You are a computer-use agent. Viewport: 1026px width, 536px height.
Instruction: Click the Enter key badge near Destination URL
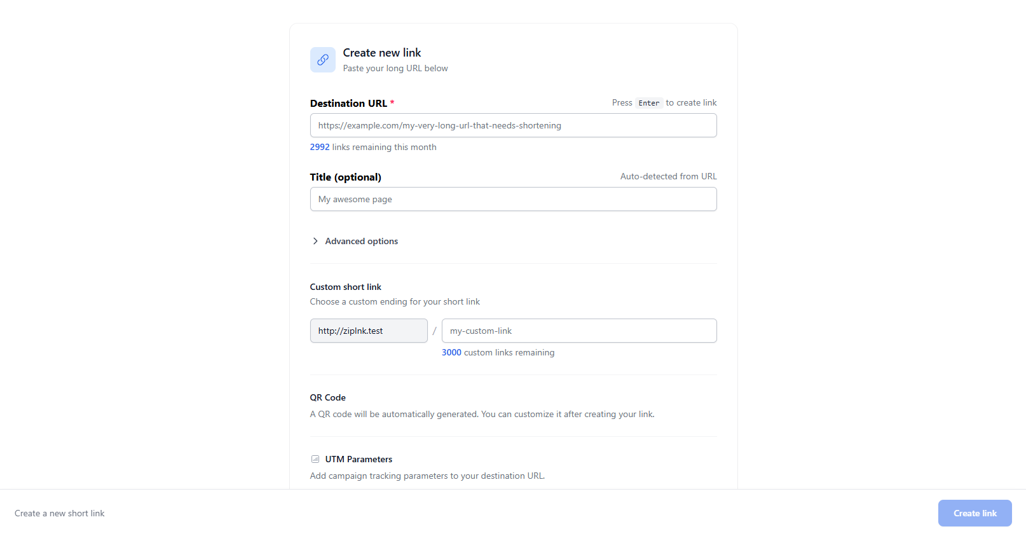[648, 102]
